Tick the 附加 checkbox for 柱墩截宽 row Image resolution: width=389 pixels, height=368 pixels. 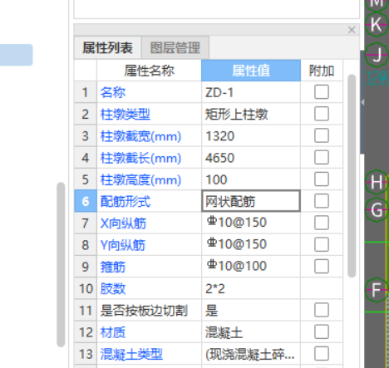[322, 135]
